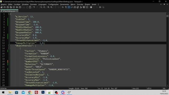Open the Document Map icon

pyautogui.click(x=75, y=7)
